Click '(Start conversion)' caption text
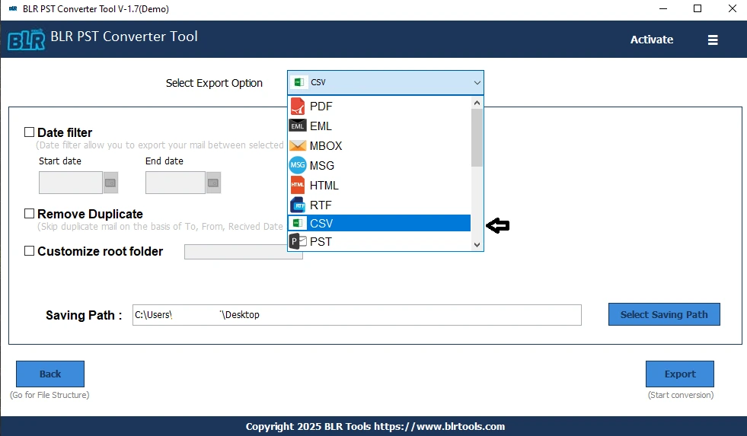The height and width of the screenshot is (436, 747). [x=680, y=395]
